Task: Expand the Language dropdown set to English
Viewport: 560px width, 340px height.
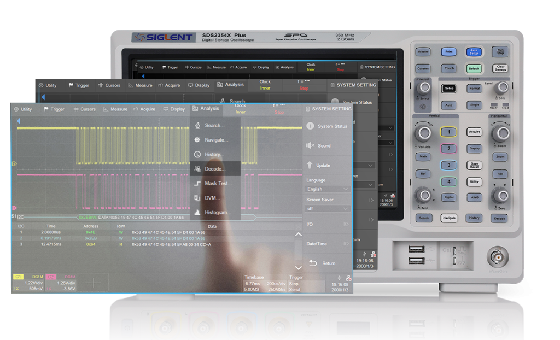Action: point(328,189)
